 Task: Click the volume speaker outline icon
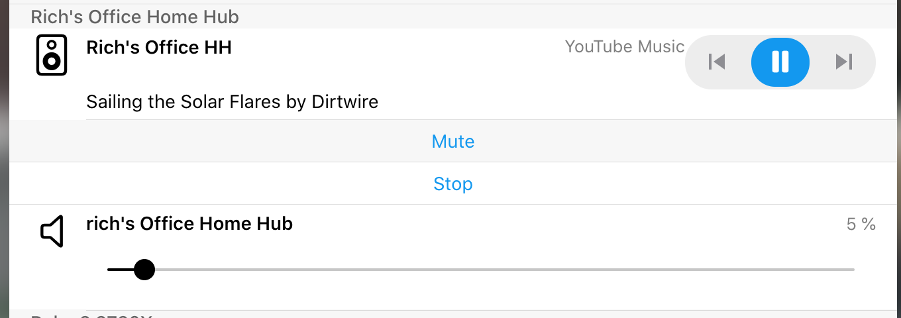point(52,231)
